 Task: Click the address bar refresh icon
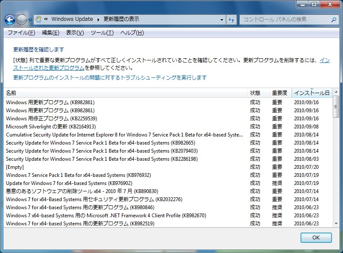[x=231, y=20]
